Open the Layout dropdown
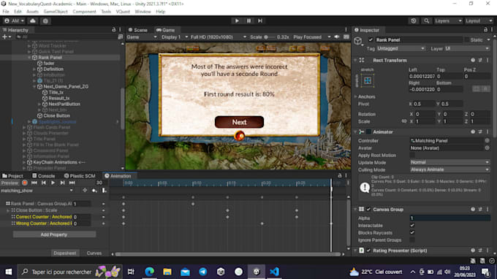Screen dimensions: 497x279 pos(479,21)
